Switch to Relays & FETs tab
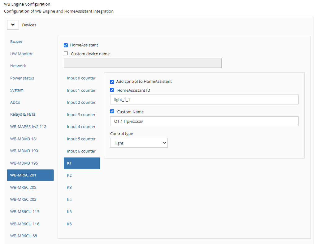 coord(23,114)
